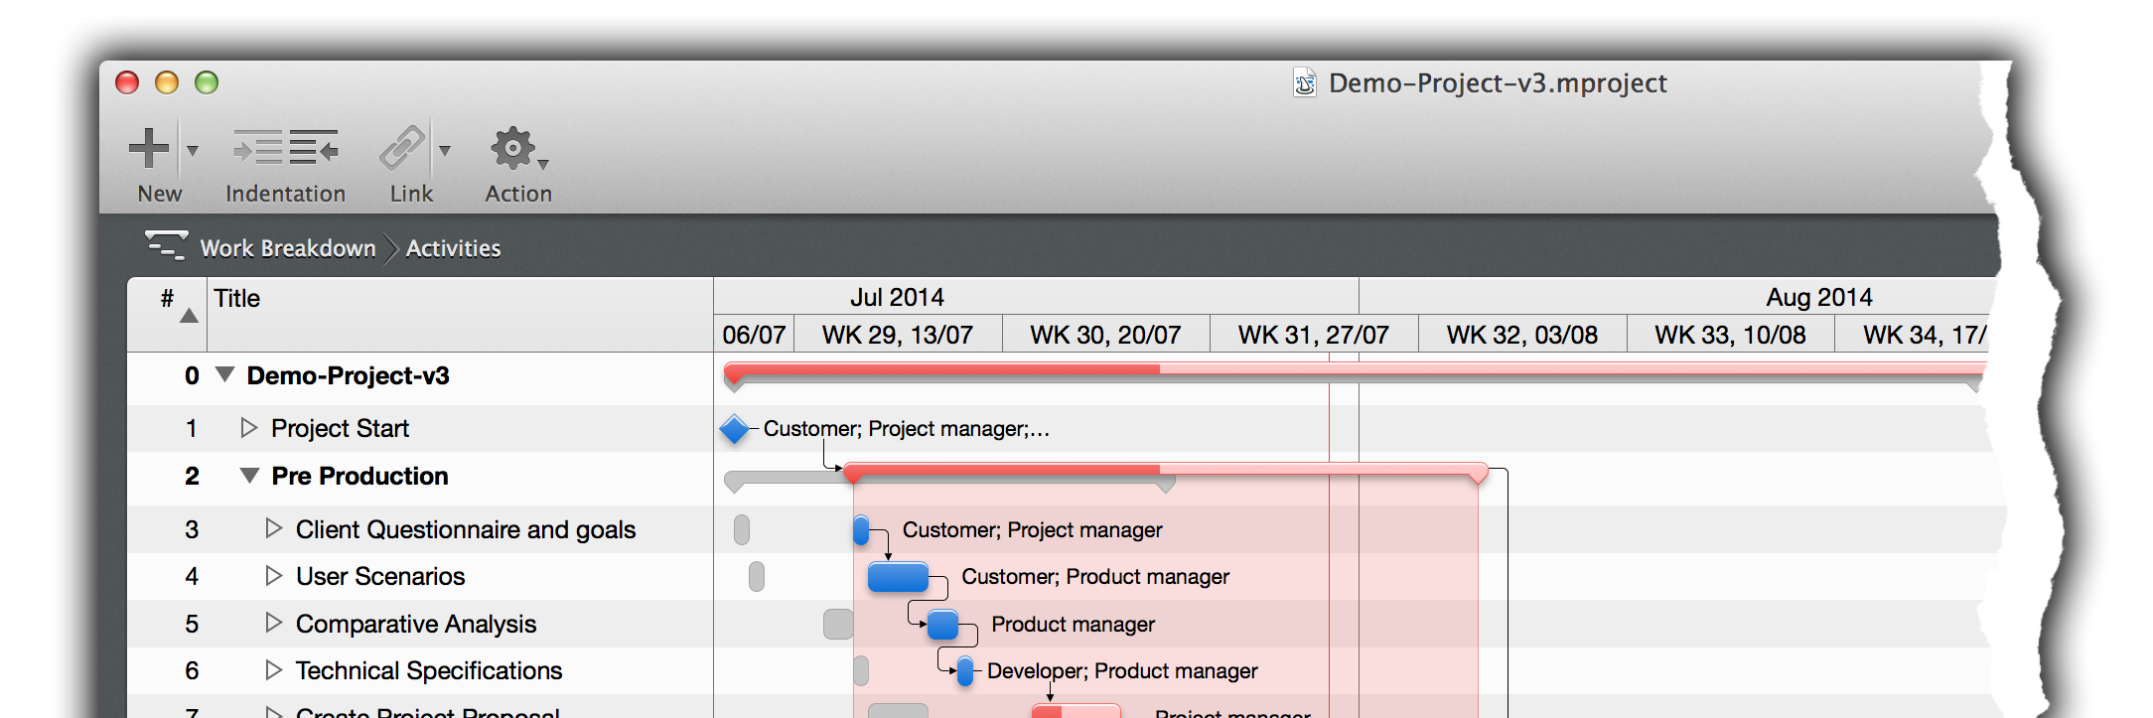The height and width of the screenshot is (718, 2153).
Task: Select the Comparative Analysis title
Action: coord(416,625)
